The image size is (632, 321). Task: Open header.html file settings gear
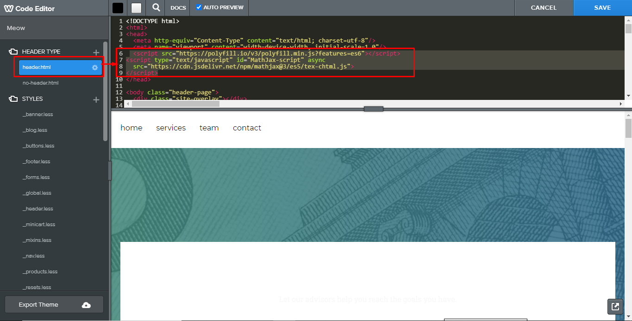pos(95,68)
